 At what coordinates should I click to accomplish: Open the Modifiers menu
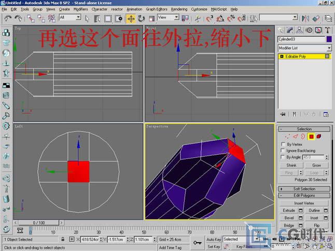click(x=80, y=9)
